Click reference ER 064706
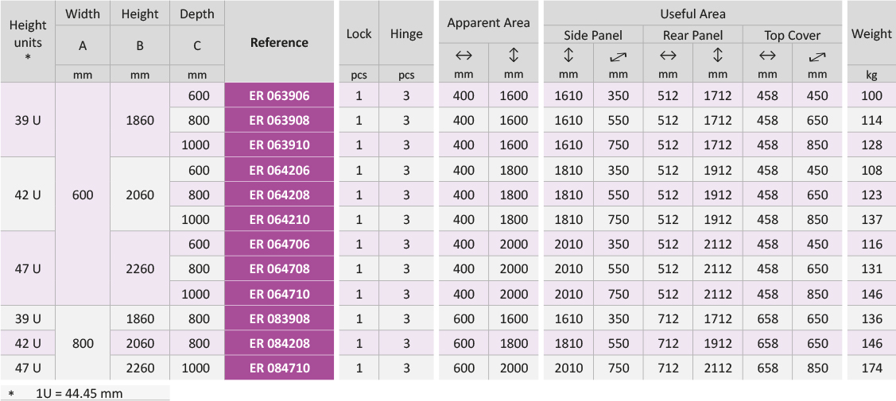The height and width of the screenshot is (401, 896). click(279, 245)
